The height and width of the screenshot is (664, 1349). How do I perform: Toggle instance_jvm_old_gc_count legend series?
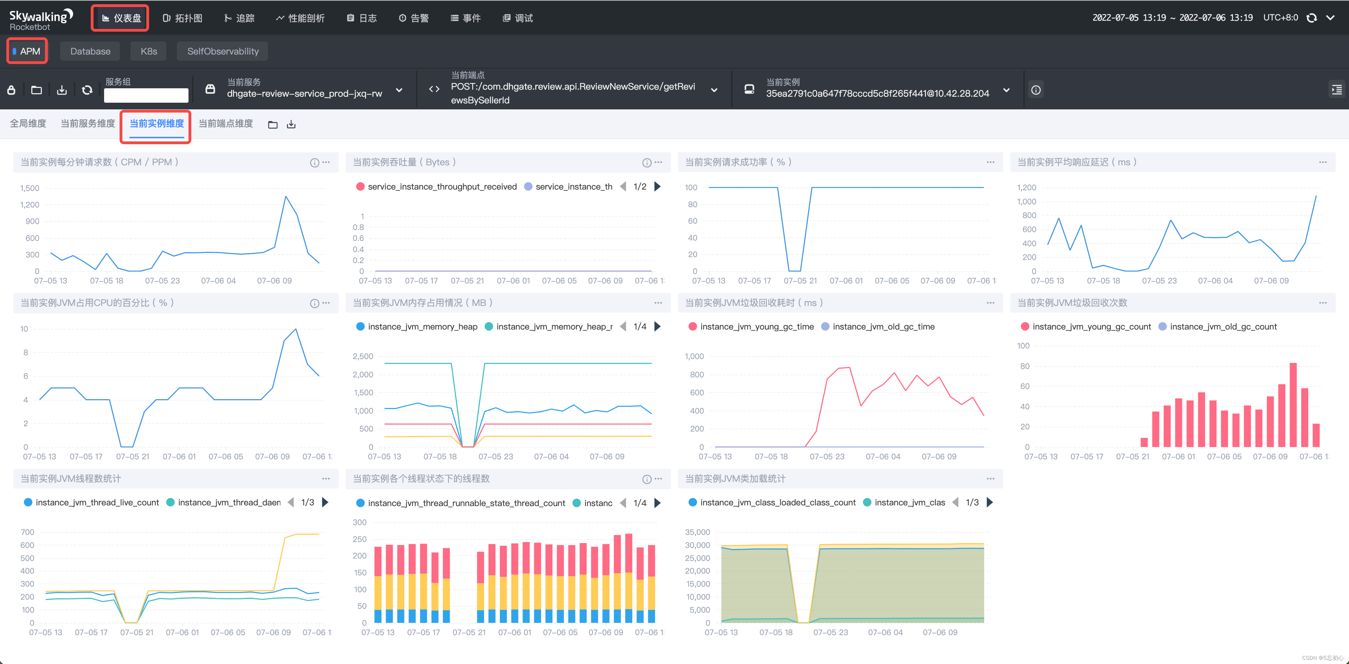pos(1217,327)
